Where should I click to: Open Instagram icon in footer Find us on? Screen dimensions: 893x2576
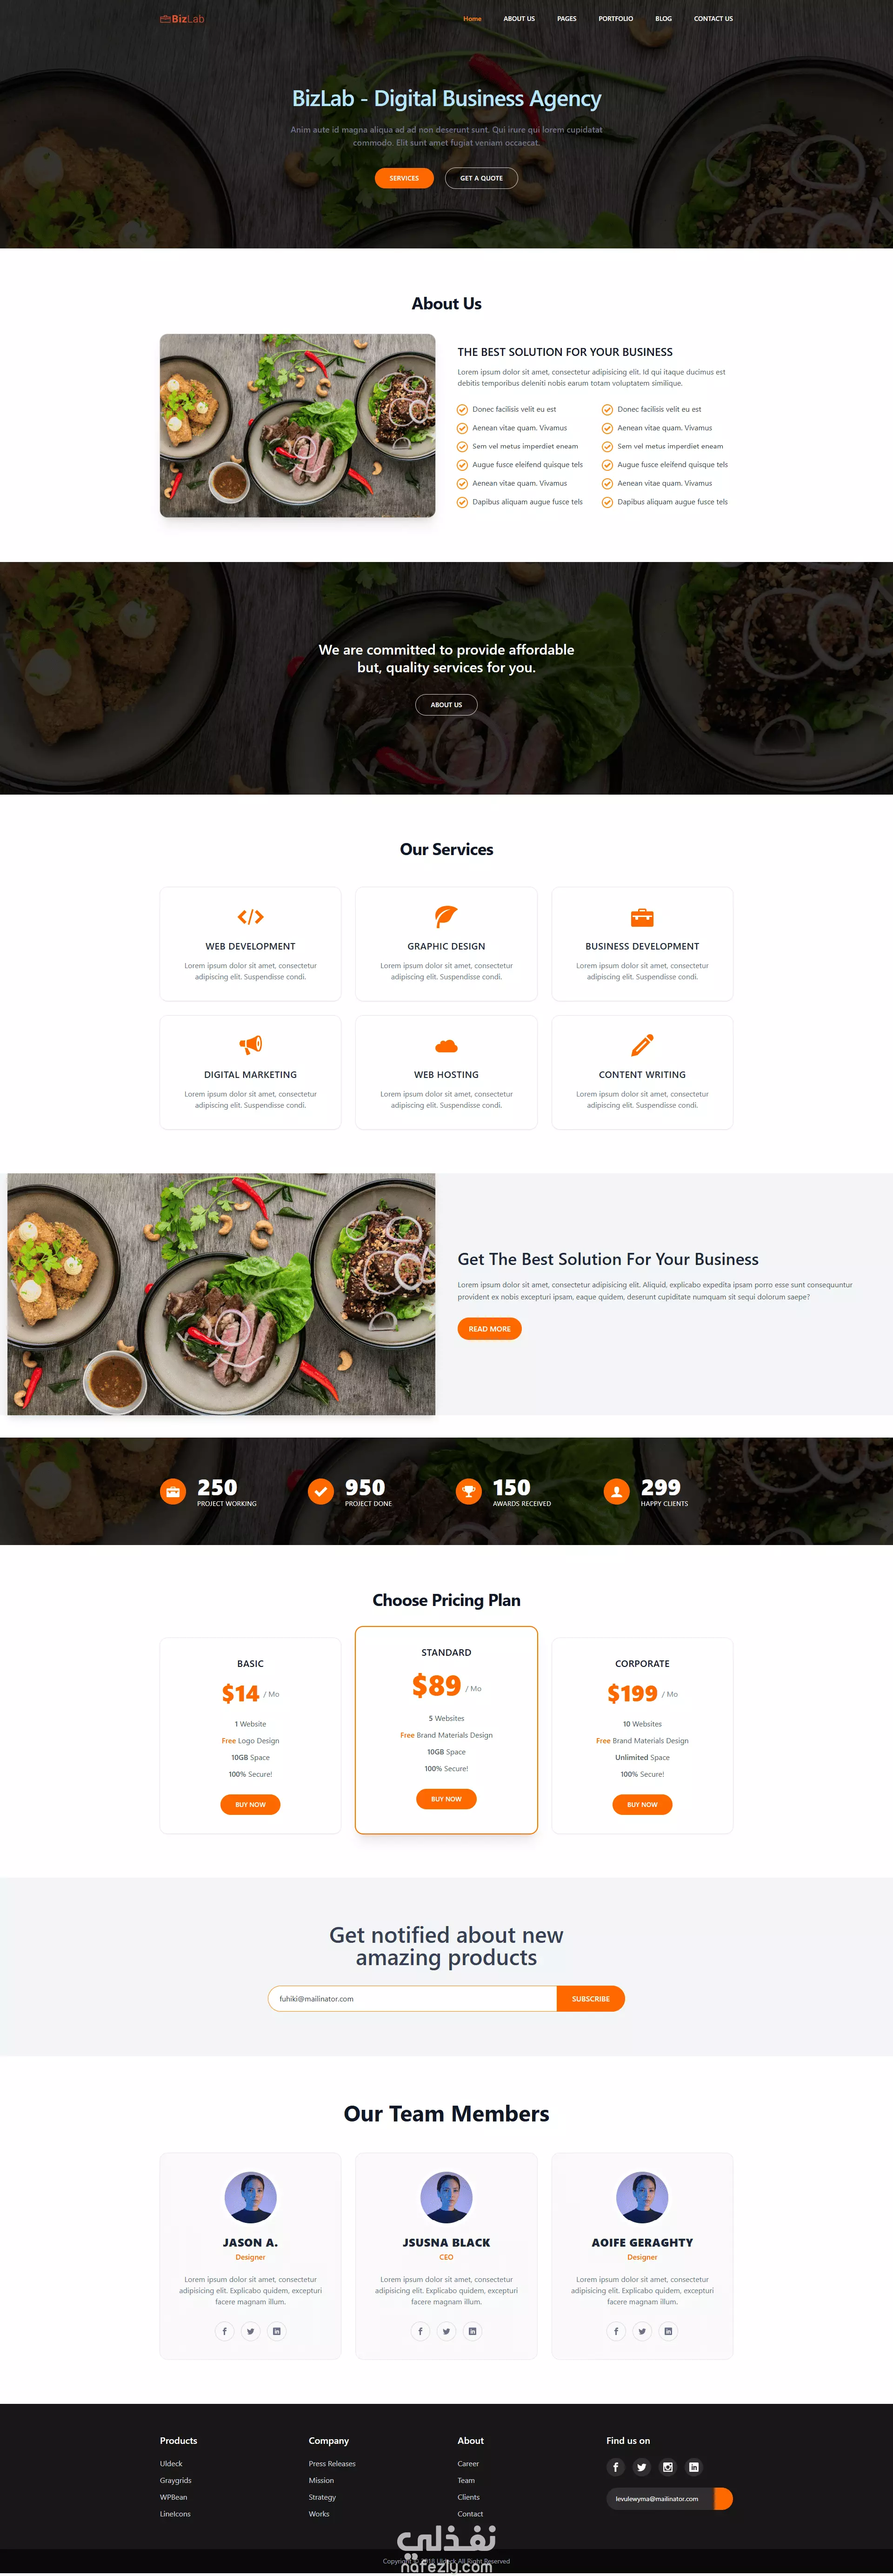click(x=668, y=2467)
